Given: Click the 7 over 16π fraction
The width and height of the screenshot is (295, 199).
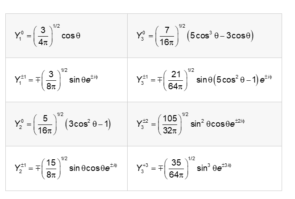Looking at the screenshot, I should pyautogui.click(x=166, y=35).
